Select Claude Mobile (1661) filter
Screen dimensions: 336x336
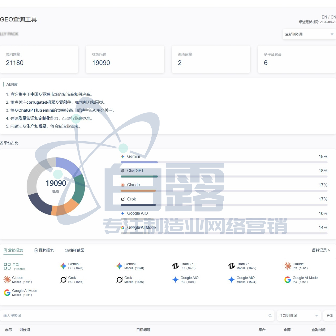pos(18,280)
